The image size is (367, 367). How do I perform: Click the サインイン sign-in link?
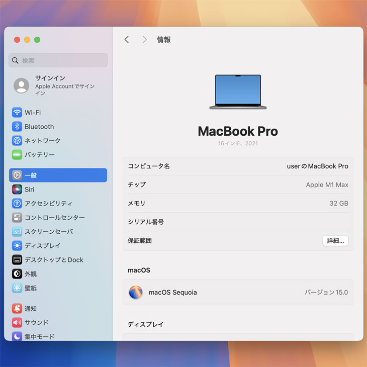pyautogui.click(x=50, y=78)
